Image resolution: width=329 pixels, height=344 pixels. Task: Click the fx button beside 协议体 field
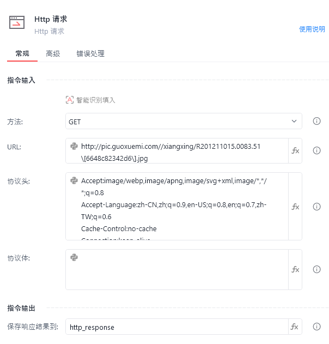(295, 269)
